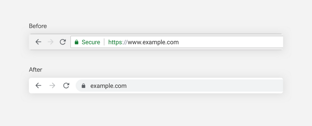
Task: Click the Before heading label
Action: 38,26
